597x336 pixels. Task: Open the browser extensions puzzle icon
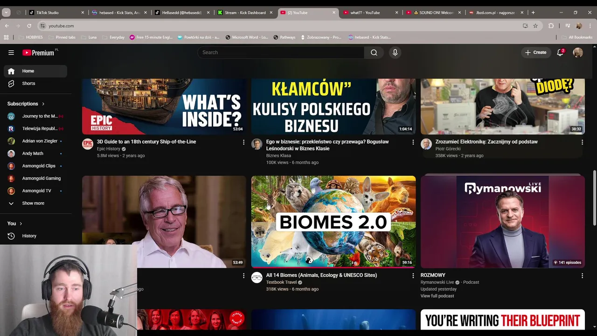click(551, 26)
